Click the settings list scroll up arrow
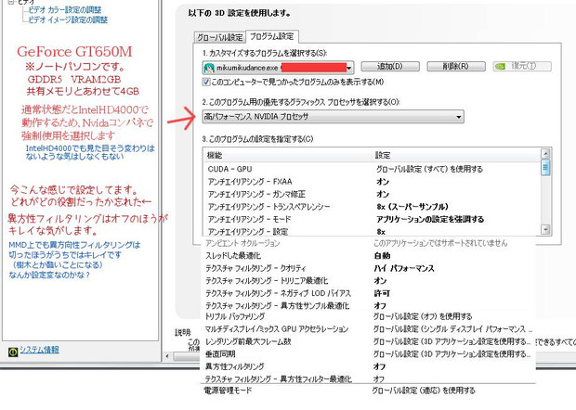The width and height of the screenshot is (576, 410). tap(545, 154)
